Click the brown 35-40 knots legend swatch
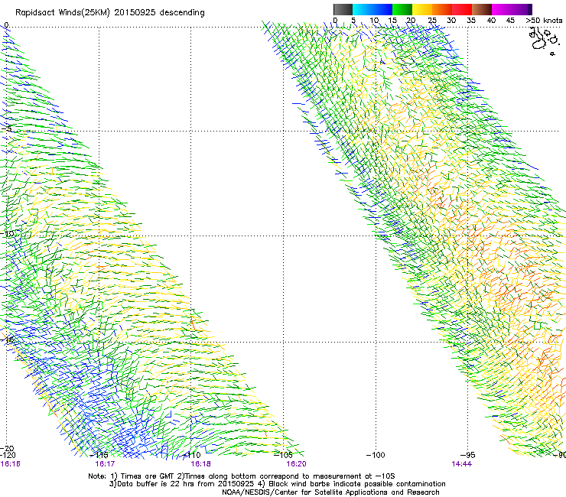This screenshot has width=566, height=497. (482, 9)
